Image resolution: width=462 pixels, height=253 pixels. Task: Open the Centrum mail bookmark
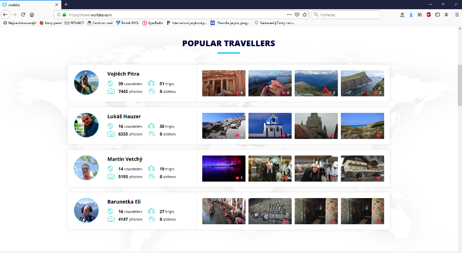click(100, 23)
